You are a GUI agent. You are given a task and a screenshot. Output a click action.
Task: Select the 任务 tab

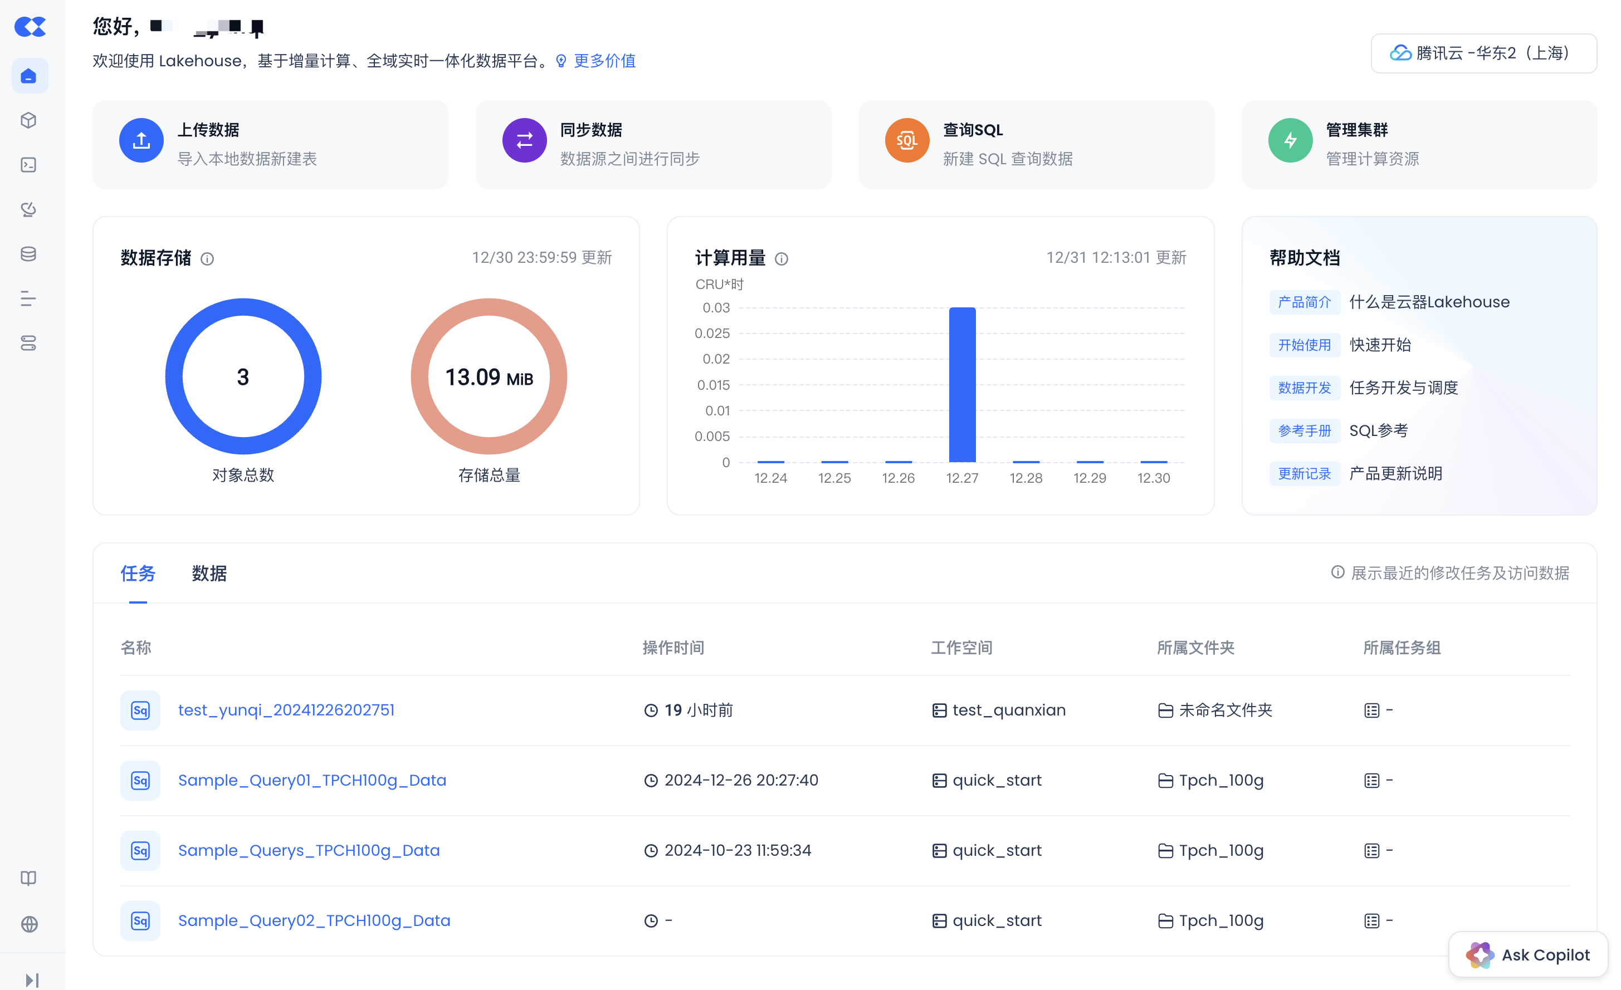[x=138, y=574]
